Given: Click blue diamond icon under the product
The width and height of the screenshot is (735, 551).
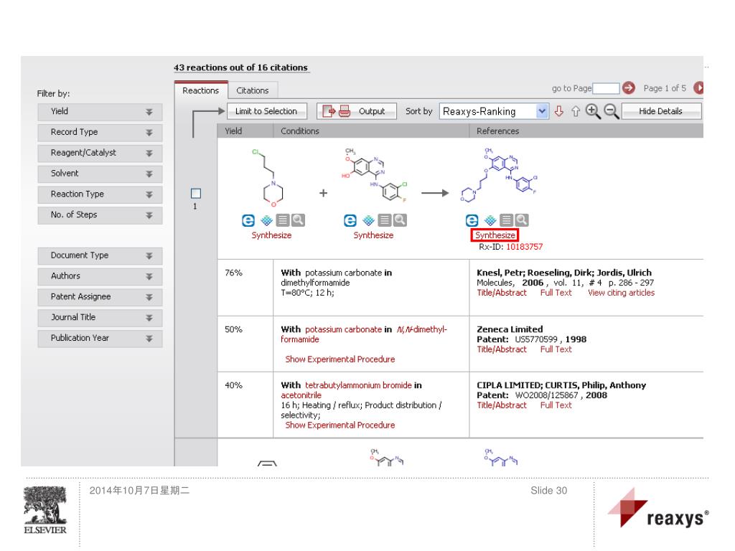Looking at the screenshot, I should tap(490, 220).
